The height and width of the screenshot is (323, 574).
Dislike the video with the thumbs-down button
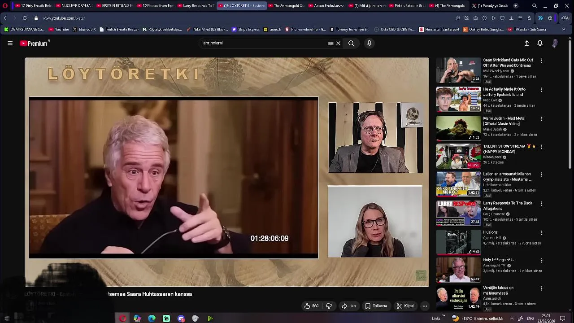coord(329,306)
